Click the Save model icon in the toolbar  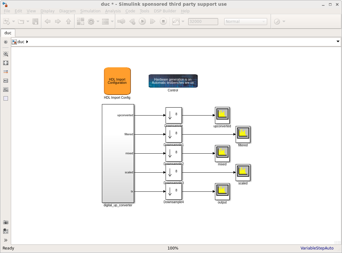tap(35, 22)
